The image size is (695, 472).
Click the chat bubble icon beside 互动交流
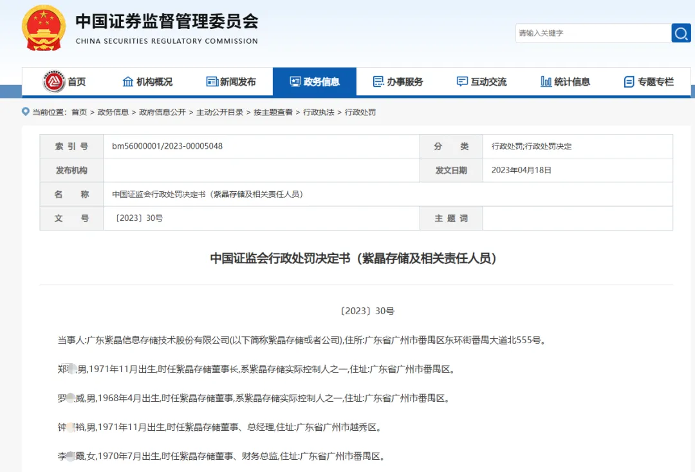(462, 82)
